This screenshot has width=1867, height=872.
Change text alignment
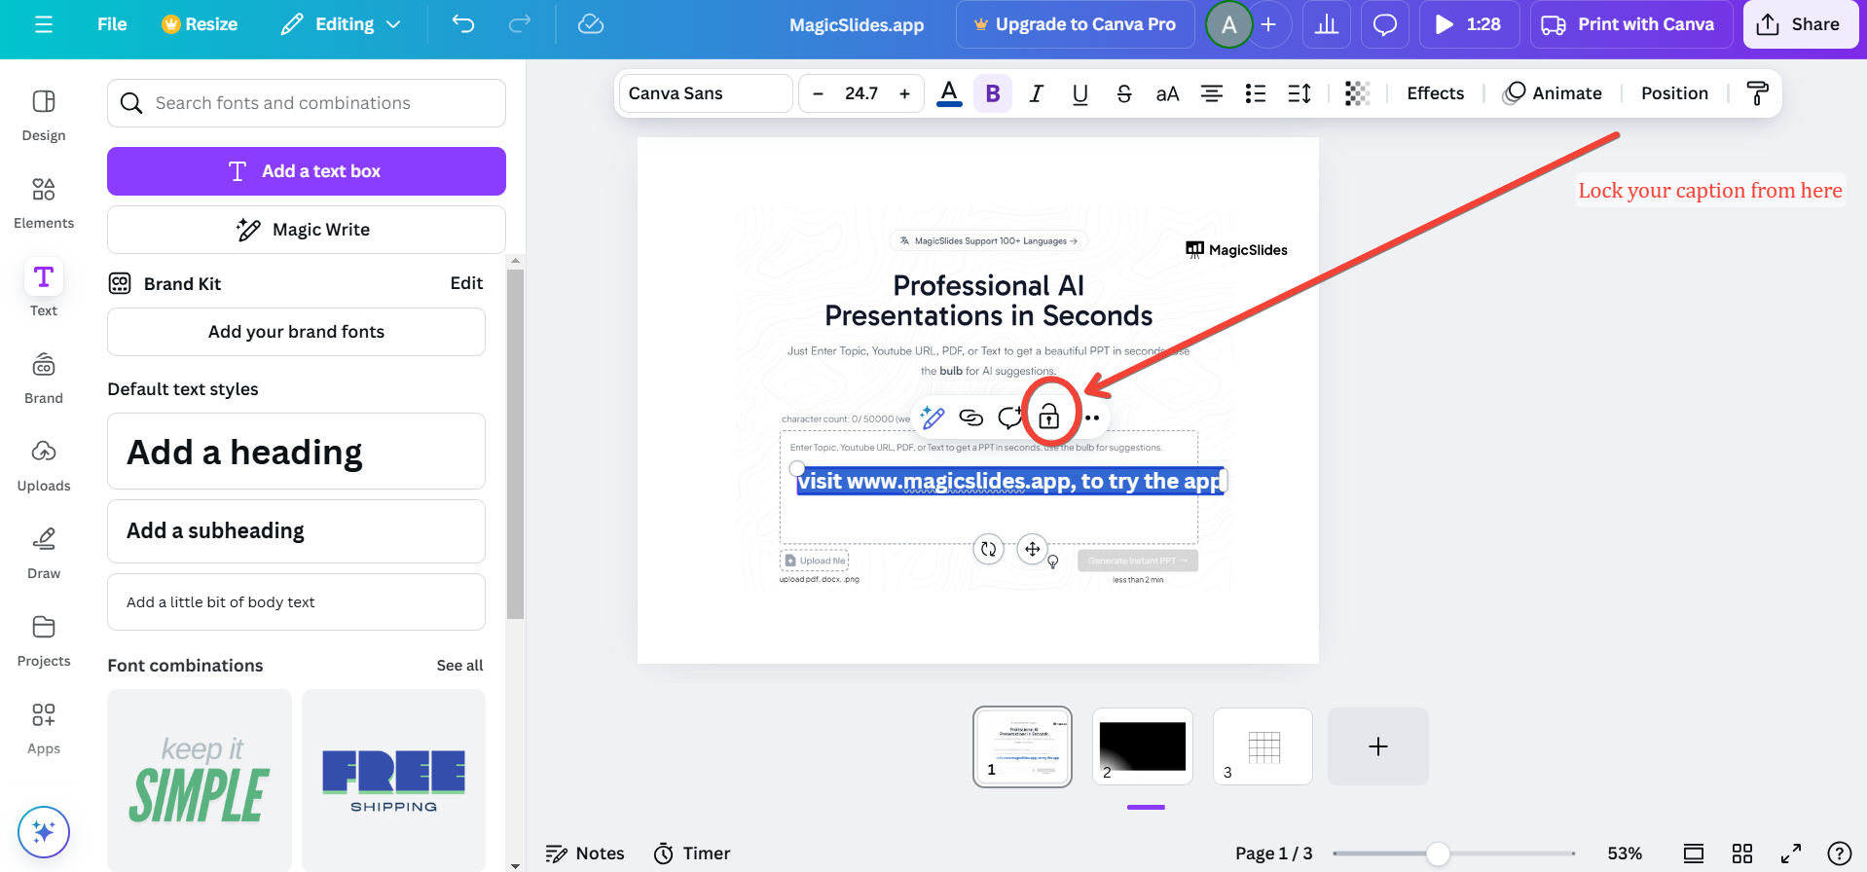1212,93
